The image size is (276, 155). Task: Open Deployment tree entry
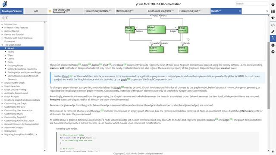tap(10, 131)
